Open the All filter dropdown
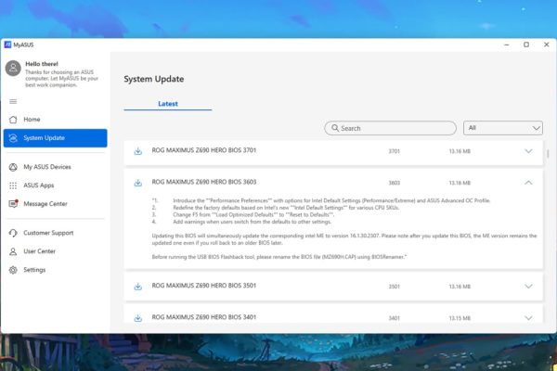 [503, 128]
